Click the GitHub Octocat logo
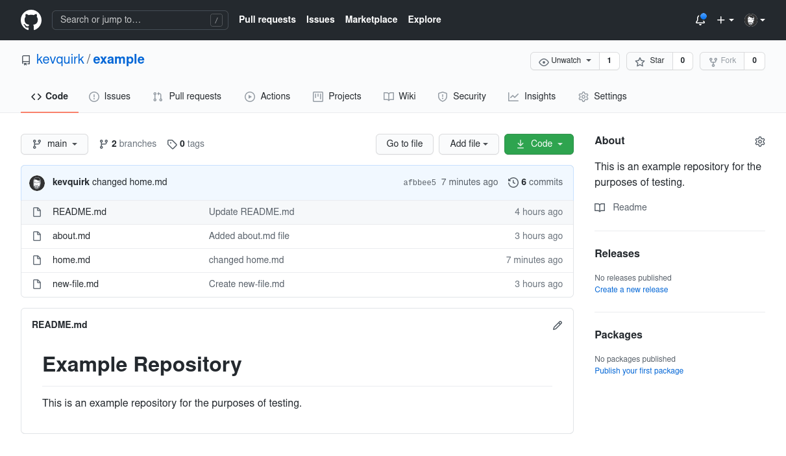The width and height of the screenshot is (786, 456). tap(31, 19)
